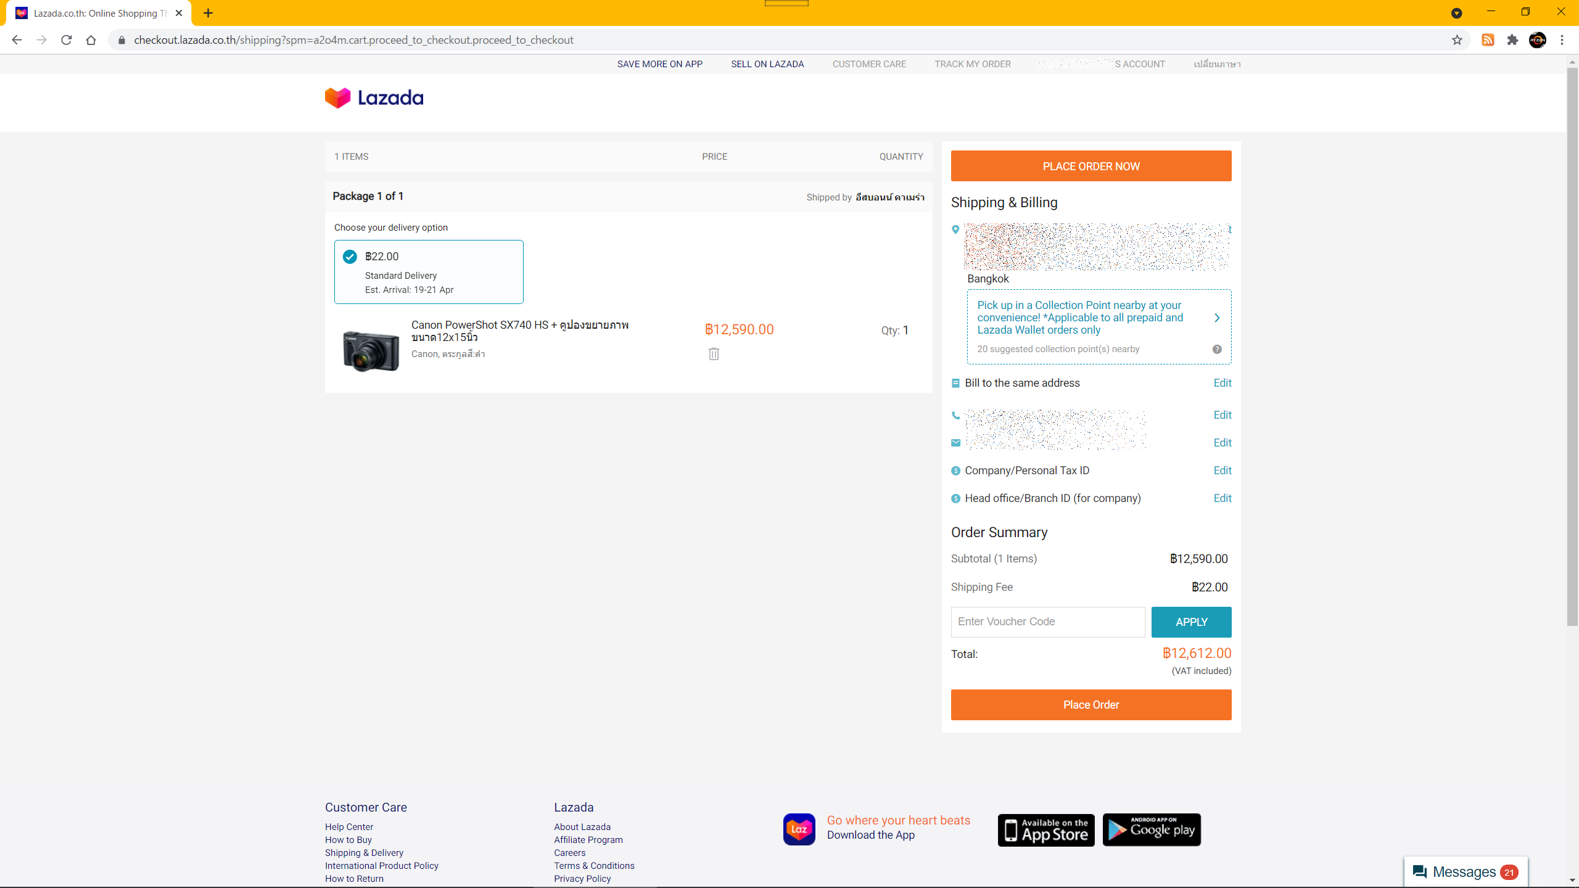Bookmark this page with the star icon

pyautogui.click(x=1457, y=40)
